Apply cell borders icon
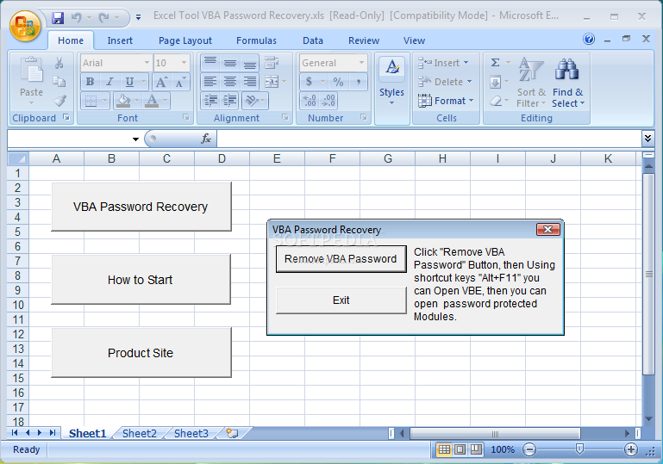The width and height of the screenshot is (663, 464). (x=91, y=101)
